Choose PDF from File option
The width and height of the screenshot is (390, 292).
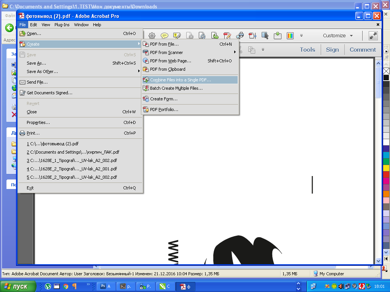[x=190, y=44]
